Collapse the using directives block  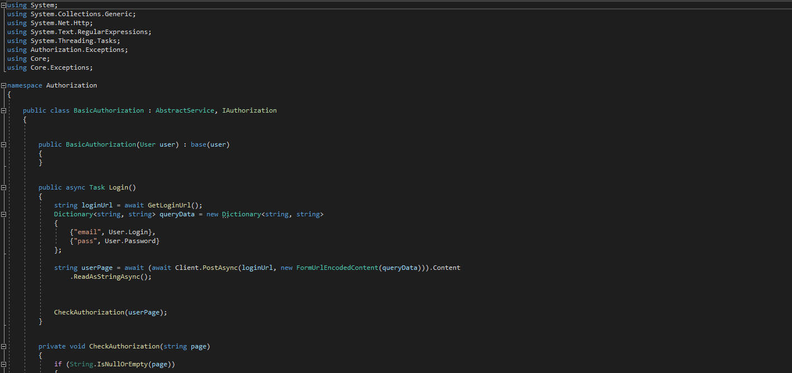3,5
